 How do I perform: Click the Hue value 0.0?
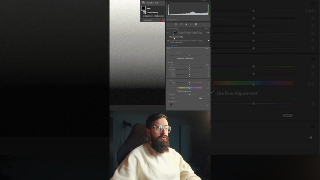point(207,88)
